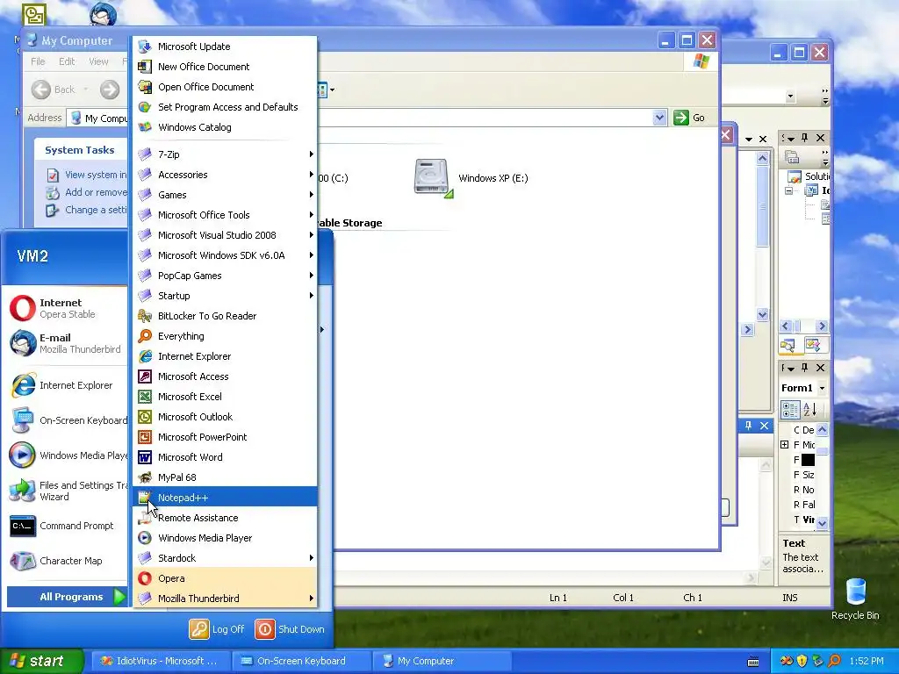Click the Everything search tray icon
899x674 pixels.
pyautogui.click(x=834, y=661)
